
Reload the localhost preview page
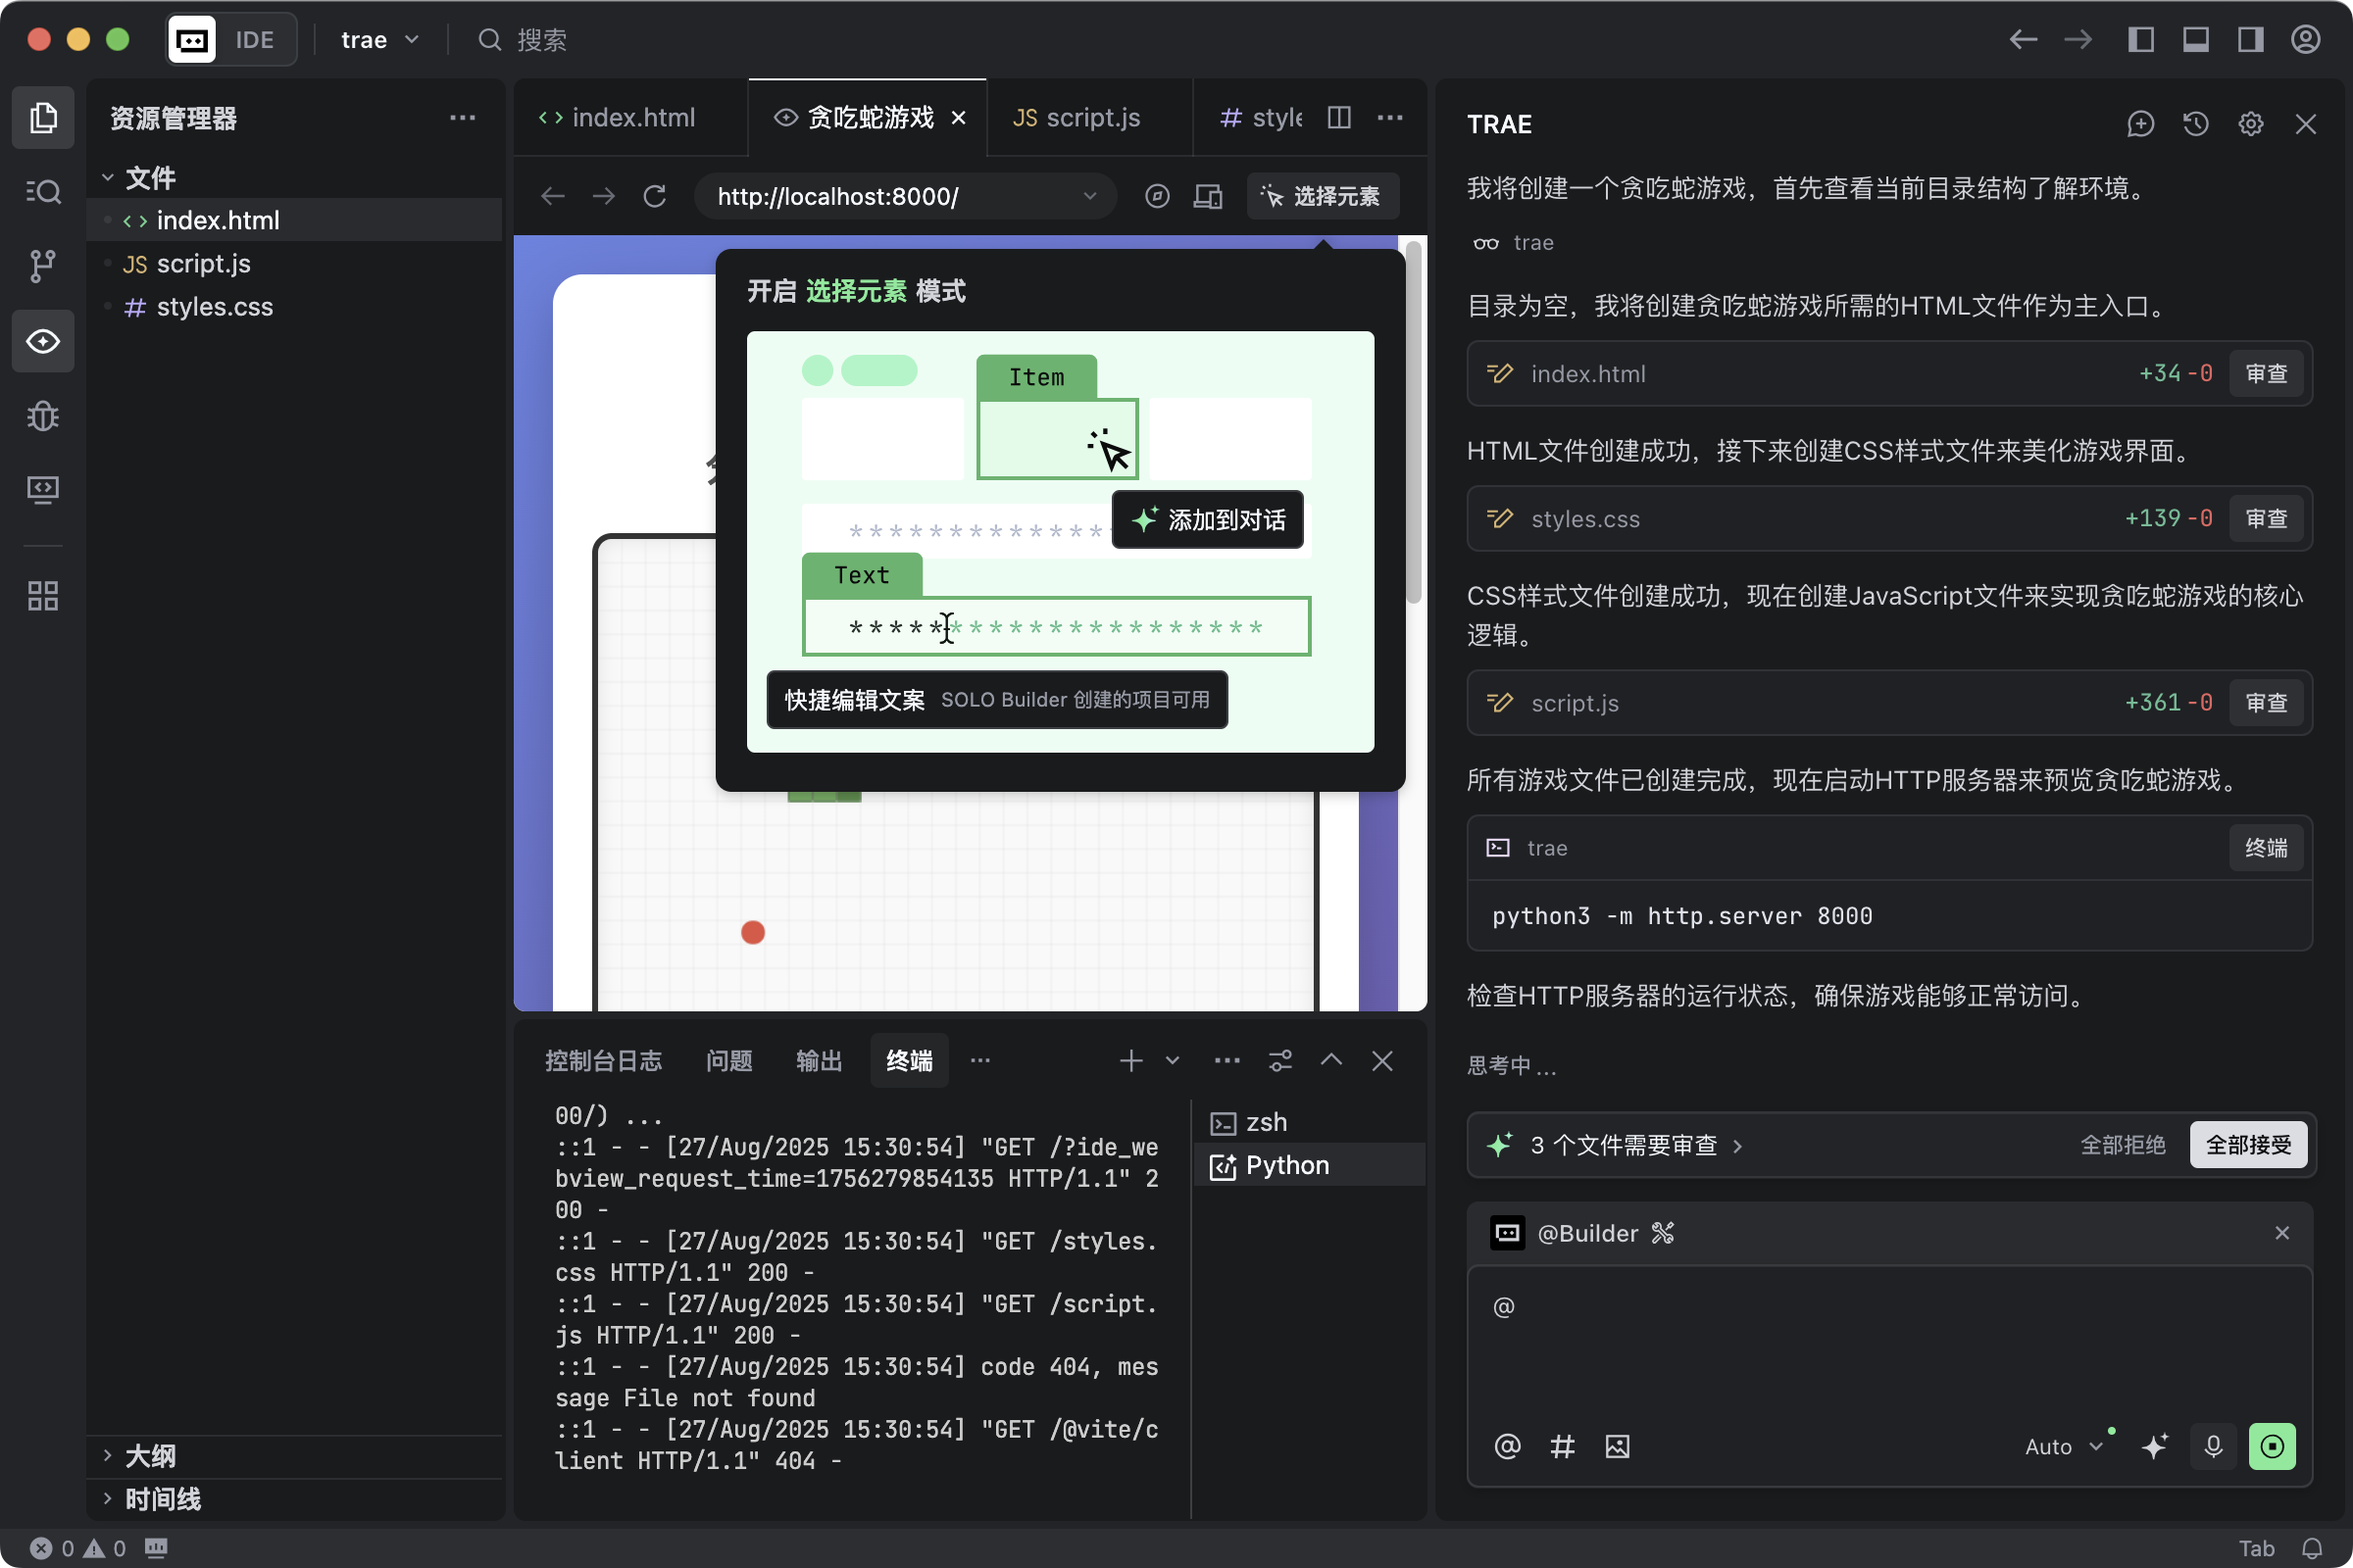click(654, 196)
